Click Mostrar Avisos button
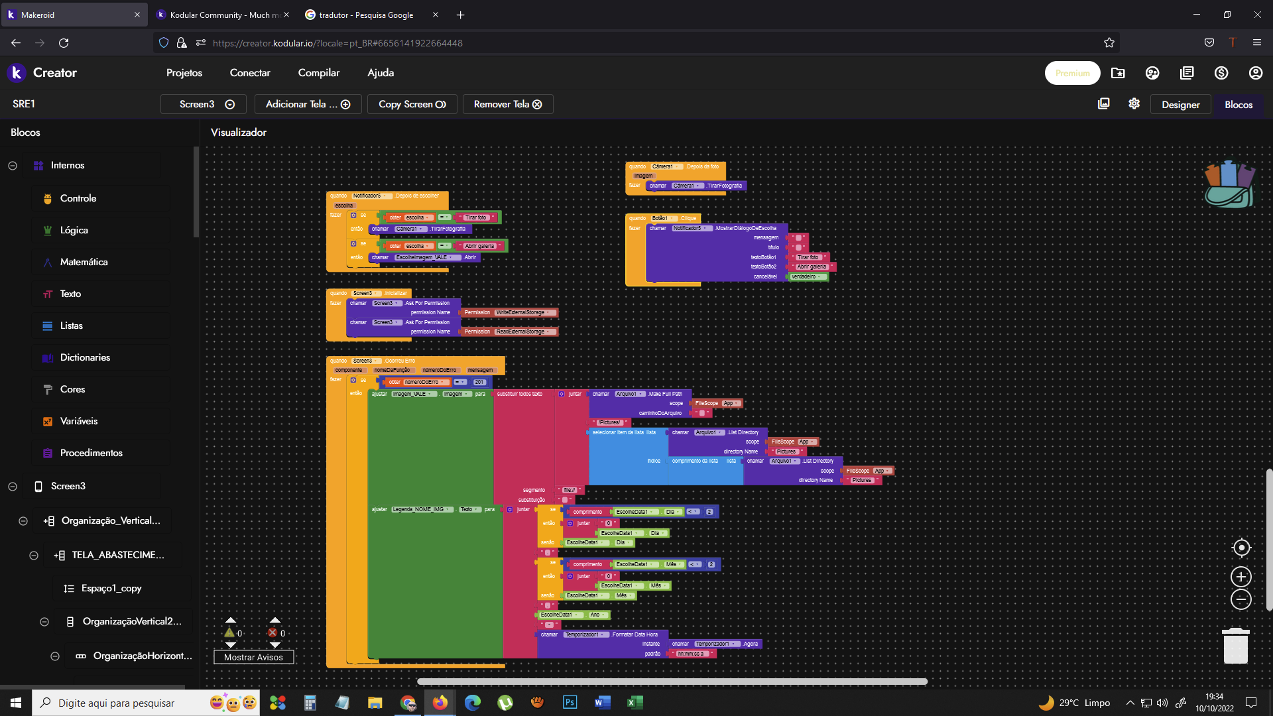The width and height of the screenshot is (1273, 716). click(x=253, y=657)
